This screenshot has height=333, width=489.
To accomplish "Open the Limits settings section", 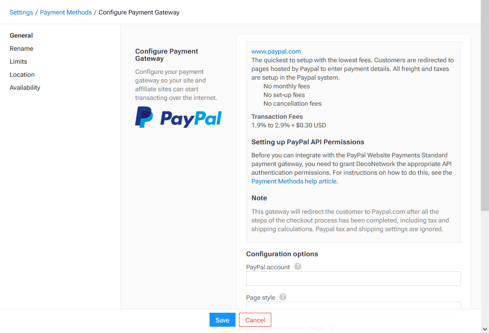I will point(18,61).
